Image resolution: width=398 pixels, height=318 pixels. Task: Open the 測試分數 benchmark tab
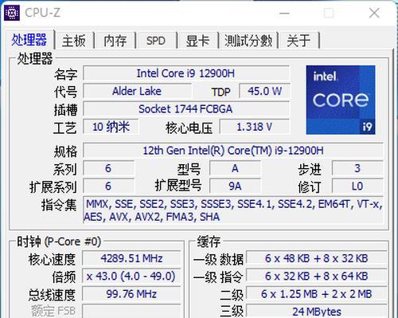tap(248, 41)
